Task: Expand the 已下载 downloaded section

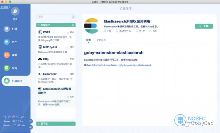Action: pyautogui.click(x=56, y=124)
